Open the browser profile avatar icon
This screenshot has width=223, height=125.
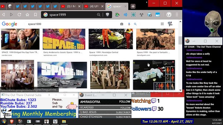pos(169,15)
